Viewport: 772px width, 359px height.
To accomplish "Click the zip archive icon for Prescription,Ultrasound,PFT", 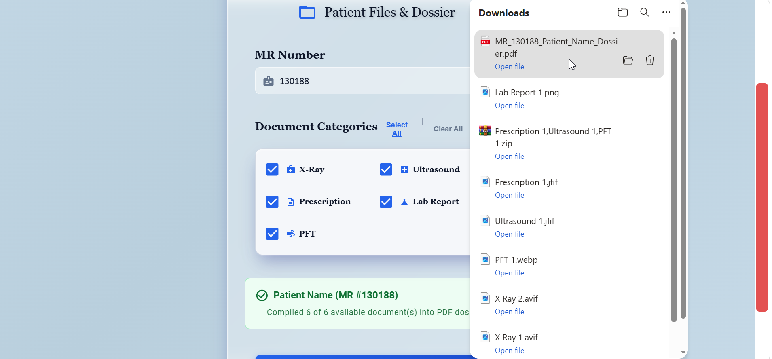I will [x=485, y=131].
